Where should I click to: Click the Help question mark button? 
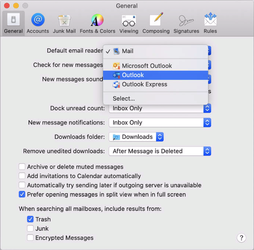[241, 238]
